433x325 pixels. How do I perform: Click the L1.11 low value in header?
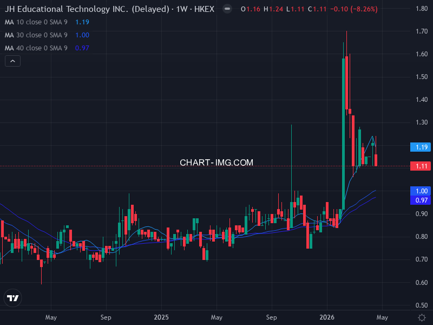(295, 9)
